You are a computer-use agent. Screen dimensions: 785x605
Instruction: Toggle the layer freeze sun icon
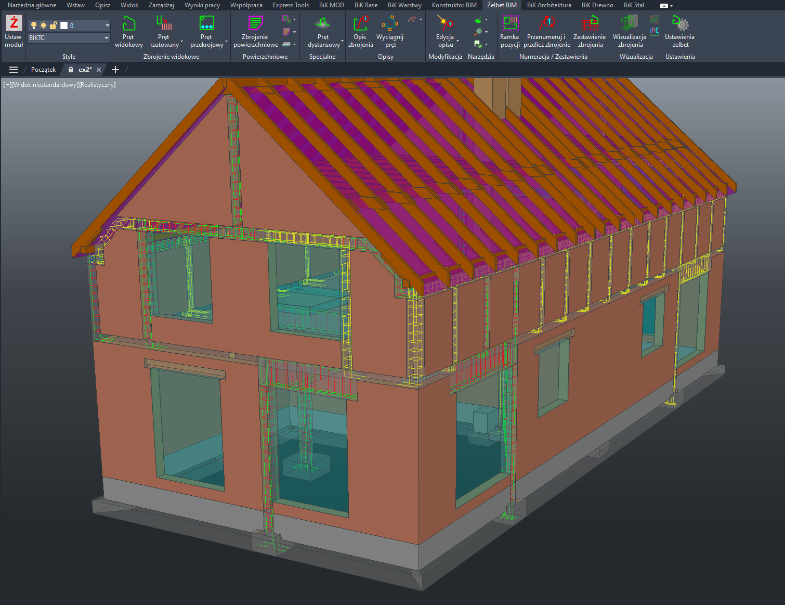[43, 25]
